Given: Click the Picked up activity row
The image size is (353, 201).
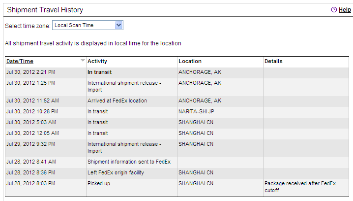Looking at the screenshot, I should click(x=97, y=183).
